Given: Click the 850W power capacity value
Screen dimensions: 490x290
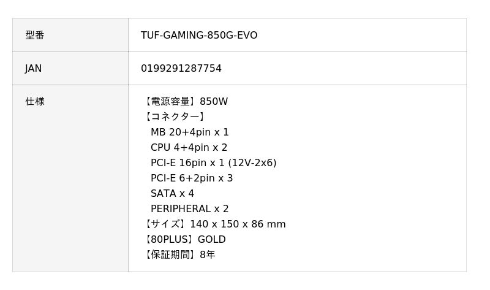Looking at the screenshot, I should [214, 102].
